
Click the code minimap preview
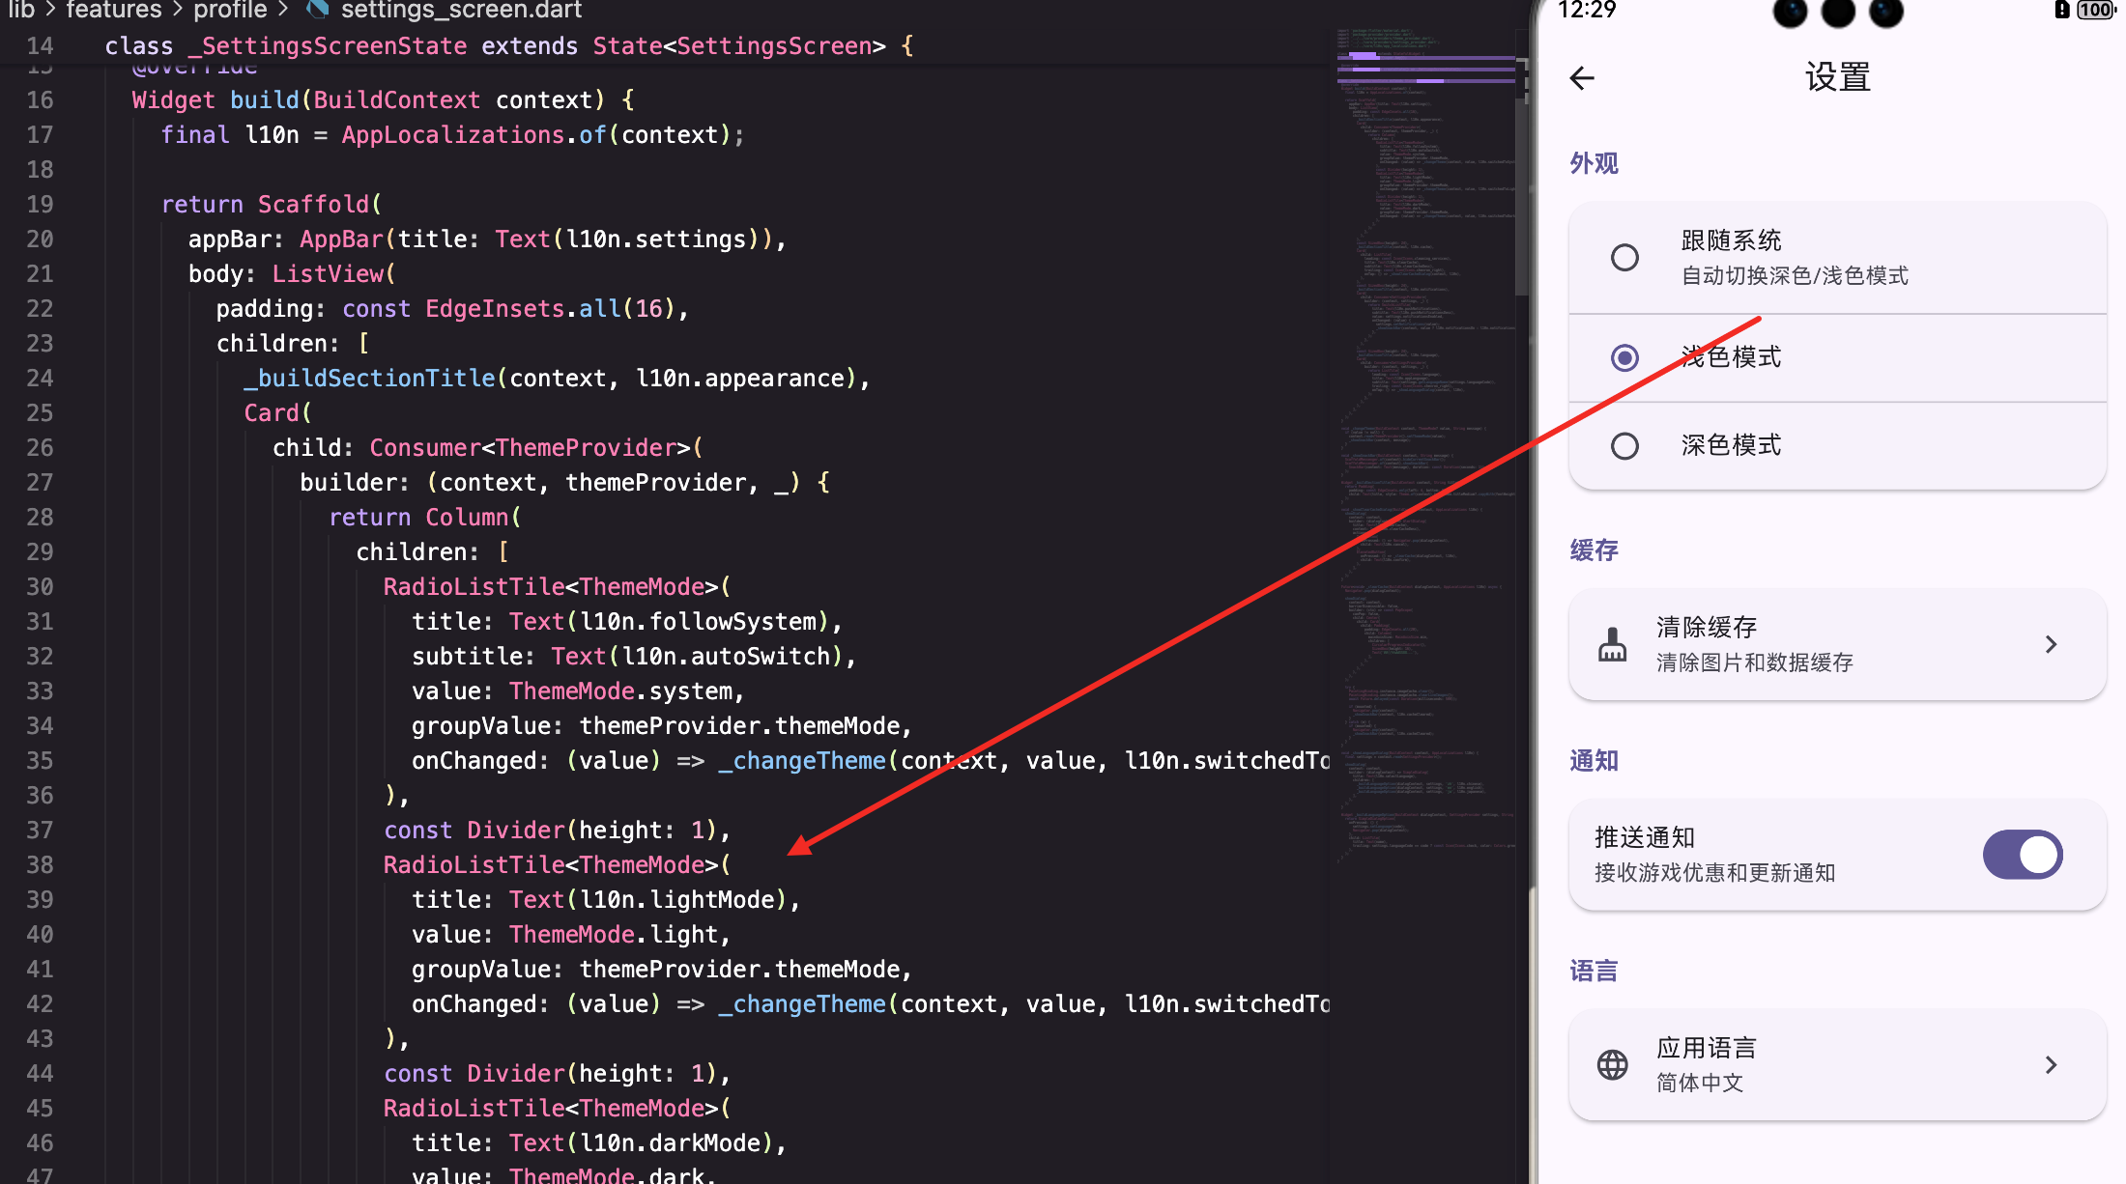tap(1425, 386)
